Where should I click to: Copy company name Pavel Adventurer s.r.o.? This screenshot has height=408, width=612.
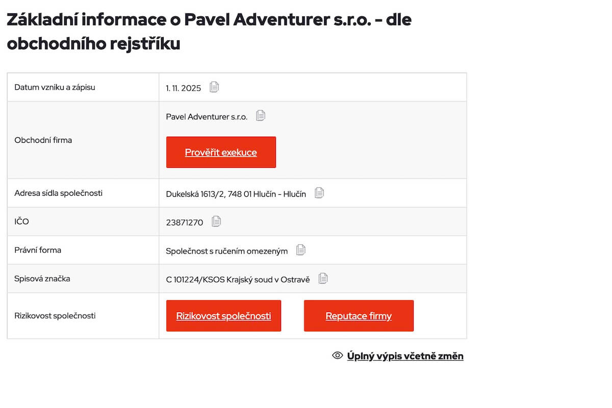click(x=261, y=116)
